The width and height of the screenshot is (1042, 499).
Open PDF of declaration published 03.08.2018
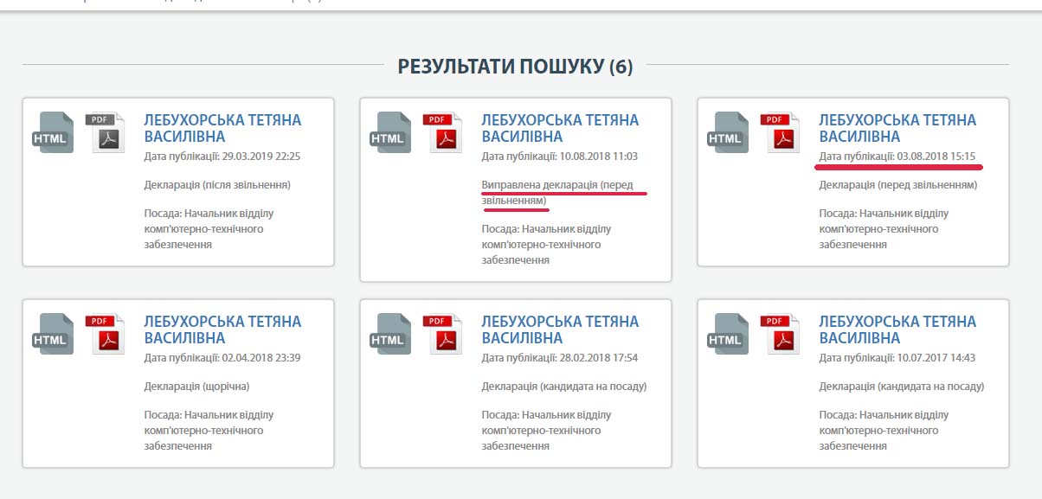tap(781, 132)
